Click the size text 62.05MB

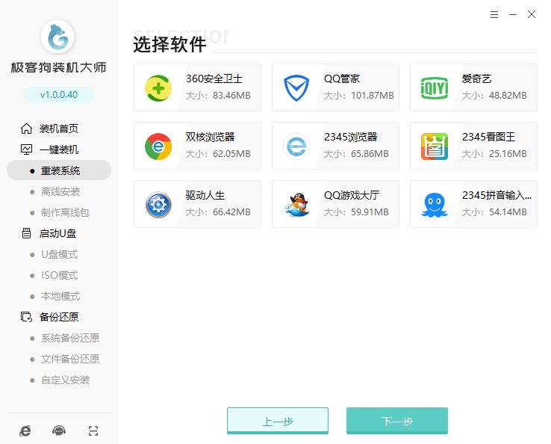231,154
